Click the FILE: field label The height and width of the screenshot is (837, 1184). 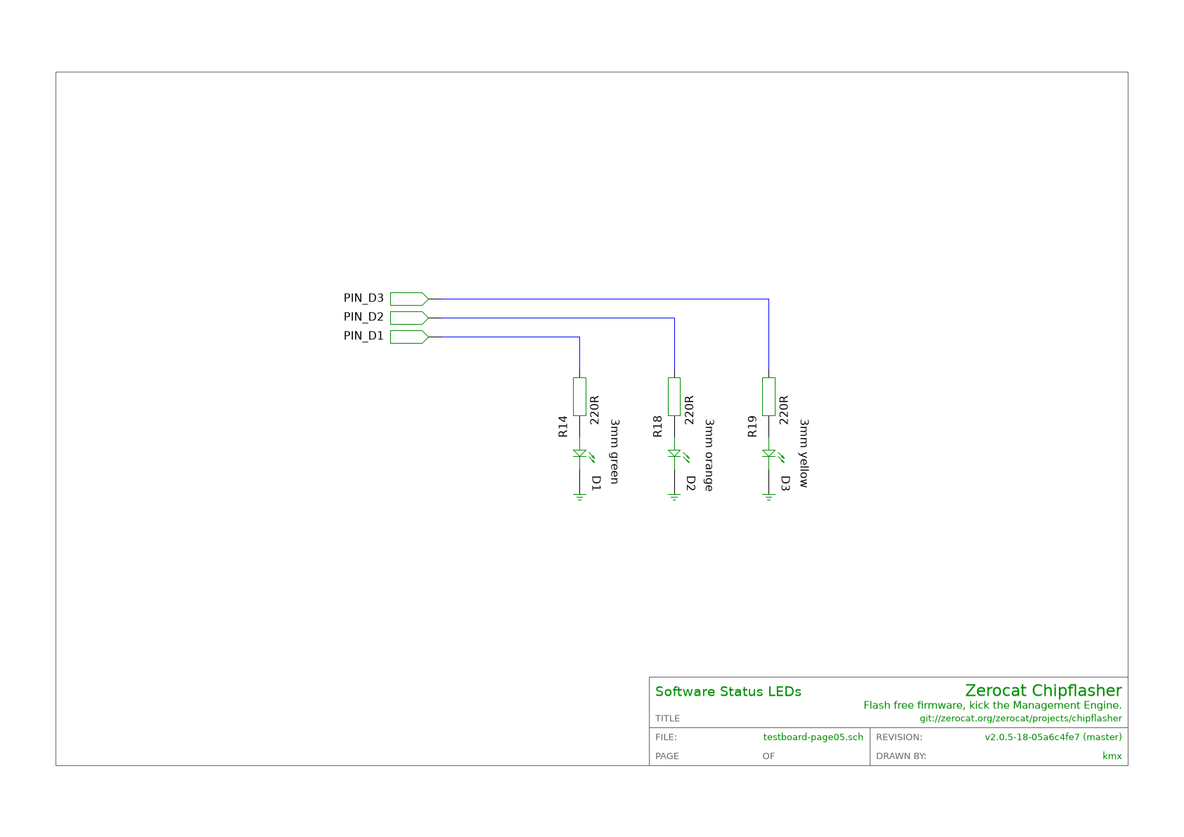tap(667, 737)
